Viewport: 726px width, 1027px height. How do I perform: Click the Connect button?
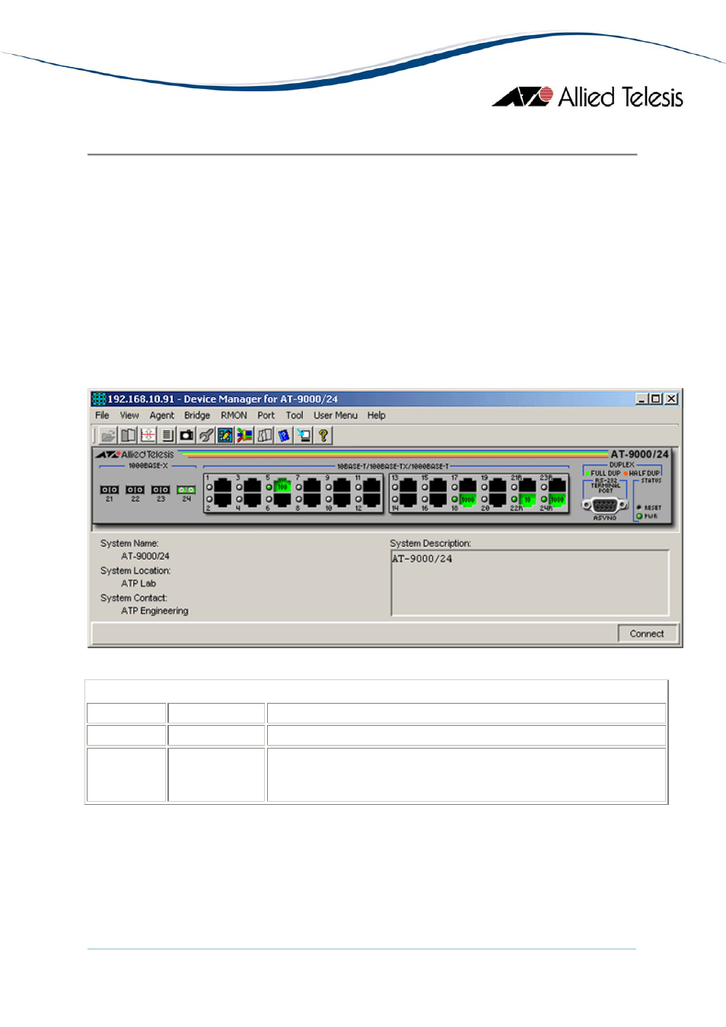(647, 634)
